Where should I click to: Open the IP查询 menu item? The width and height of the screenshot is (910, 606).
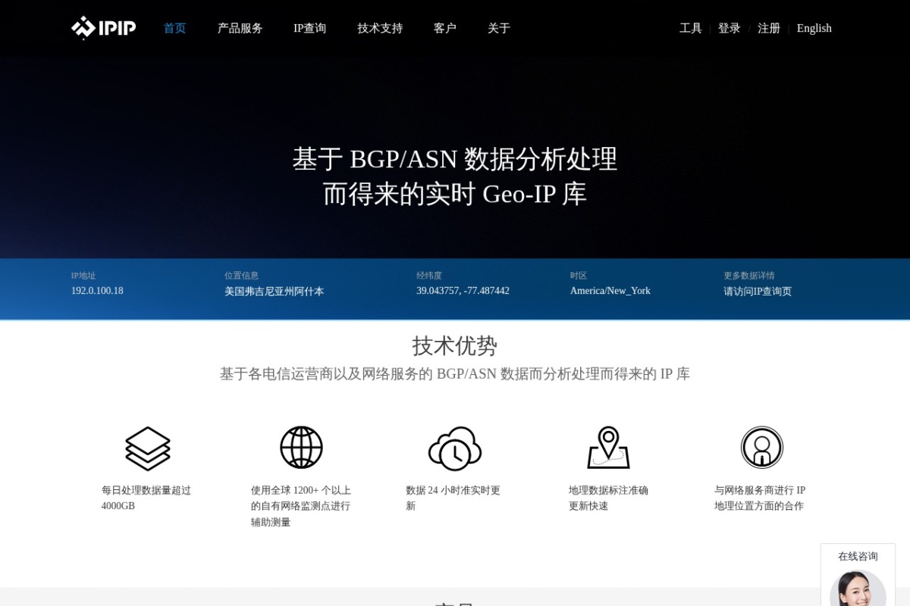[x=310, y=28]
